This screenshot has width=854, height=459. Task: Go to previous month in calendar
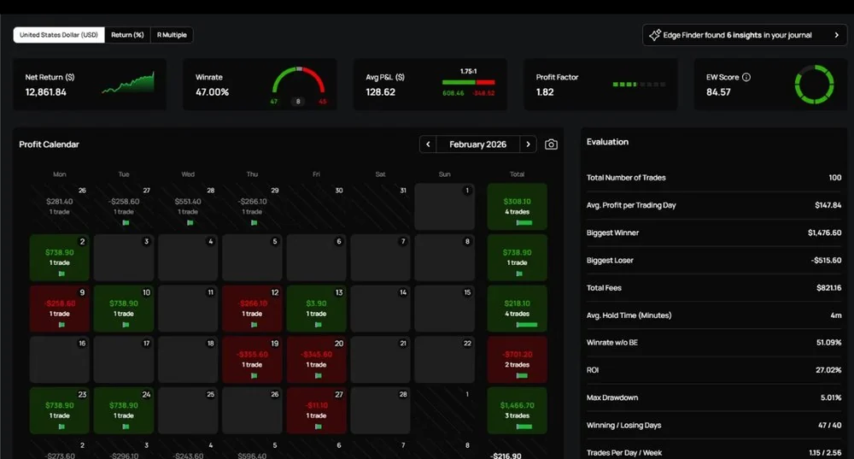(x=428, y=144)
